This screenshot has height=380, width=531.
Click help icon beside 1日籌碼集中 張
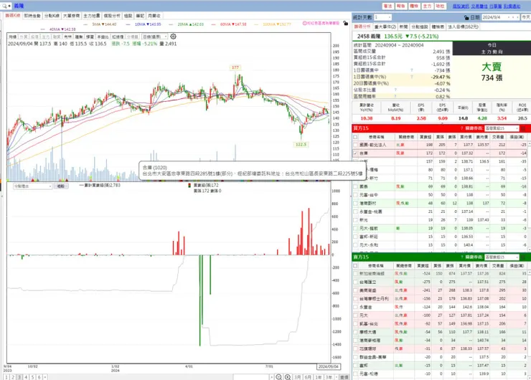pos(412,70)
